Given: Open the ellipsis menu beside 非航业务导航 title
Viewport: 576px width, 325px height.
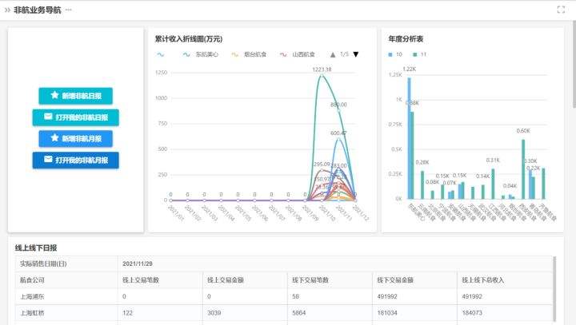Looking at the screenshot, I should point(68,10).
